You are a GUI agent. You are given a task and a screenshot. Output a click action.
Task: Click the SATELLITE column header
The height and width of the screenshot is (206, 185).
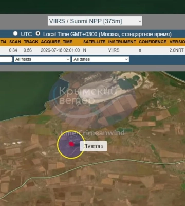94,42
